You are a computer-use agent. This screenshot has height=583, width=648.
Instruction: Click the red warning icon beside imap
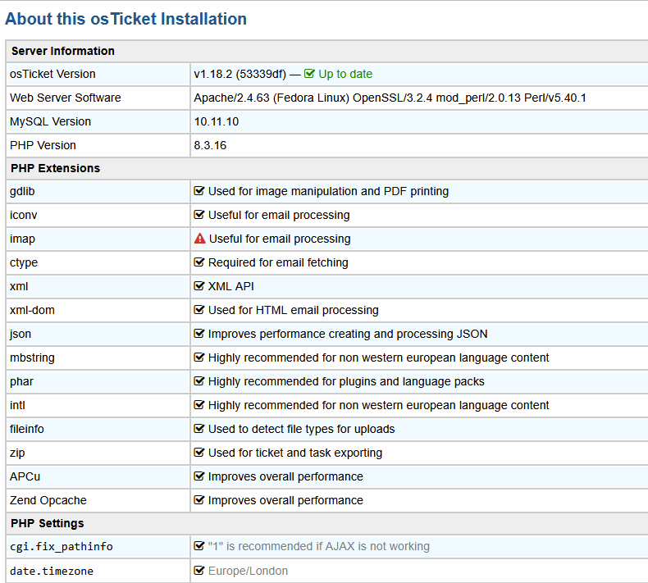(x=199, y=239)
